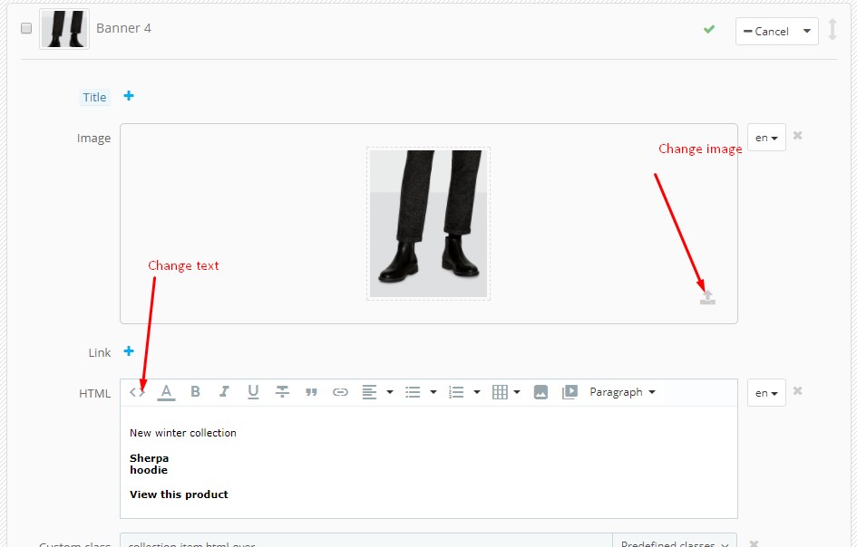This screenshot has width=857, height=547.
Task: Toggle bold formatting in HTML editor
Action: click(195, 392)
